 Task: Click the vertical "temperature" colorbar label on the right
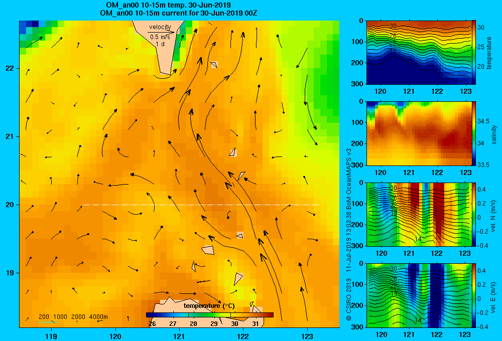click(489, 53)
